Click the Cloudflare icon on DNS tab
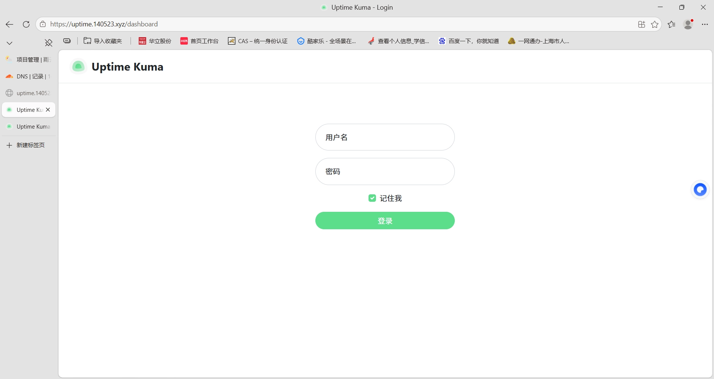Screen dimensions: 714x379 pos(9,76)
